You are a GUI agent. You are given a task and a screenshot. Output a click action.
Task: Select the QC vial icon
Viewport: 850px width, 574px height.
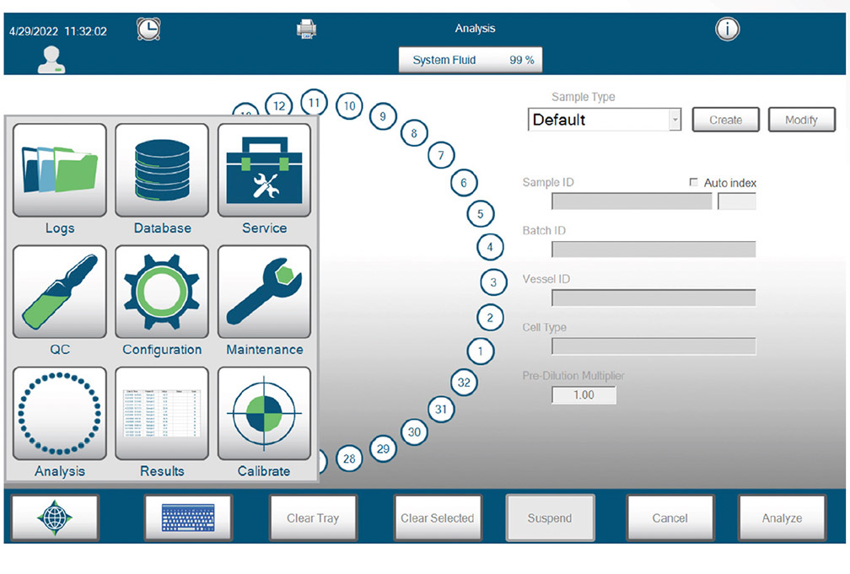point(60,292)
